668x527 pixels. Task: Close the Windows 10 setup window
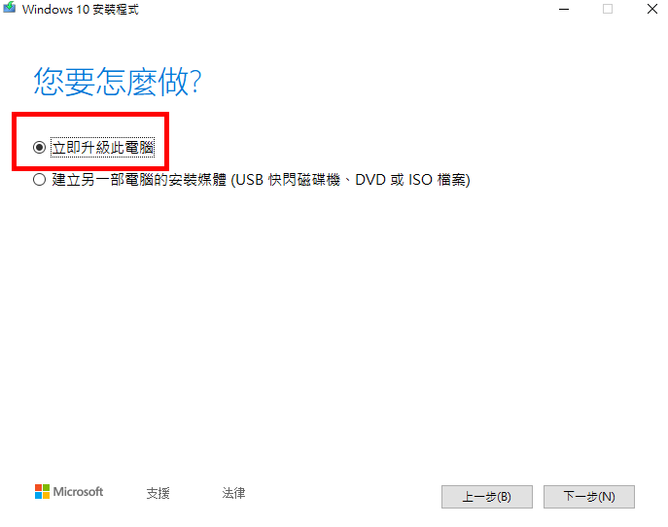click(x=652, y=9)
